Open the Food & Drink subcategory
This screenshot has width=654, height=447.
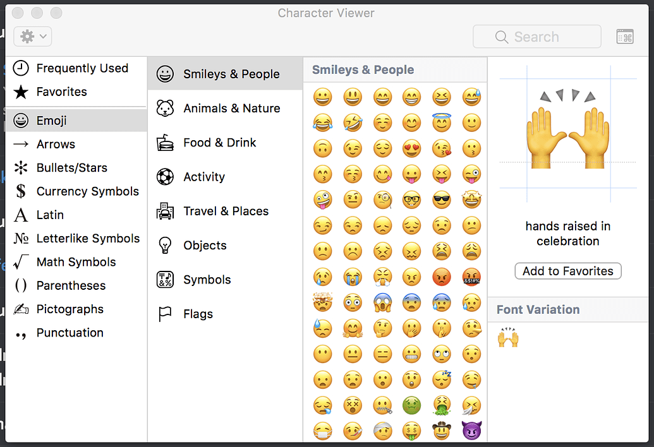[x=219, y=143]
